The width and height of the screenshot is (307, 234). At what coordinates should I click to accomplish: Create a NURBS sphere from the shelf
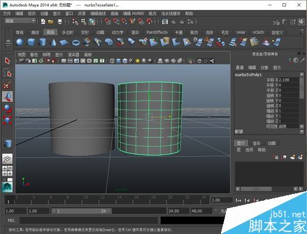coord(20,42)
